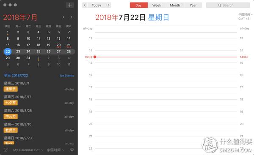Click 星期六 2018/8/25 date heading
The height and width of the screenshot is (155, 254).
click(18, 111)
